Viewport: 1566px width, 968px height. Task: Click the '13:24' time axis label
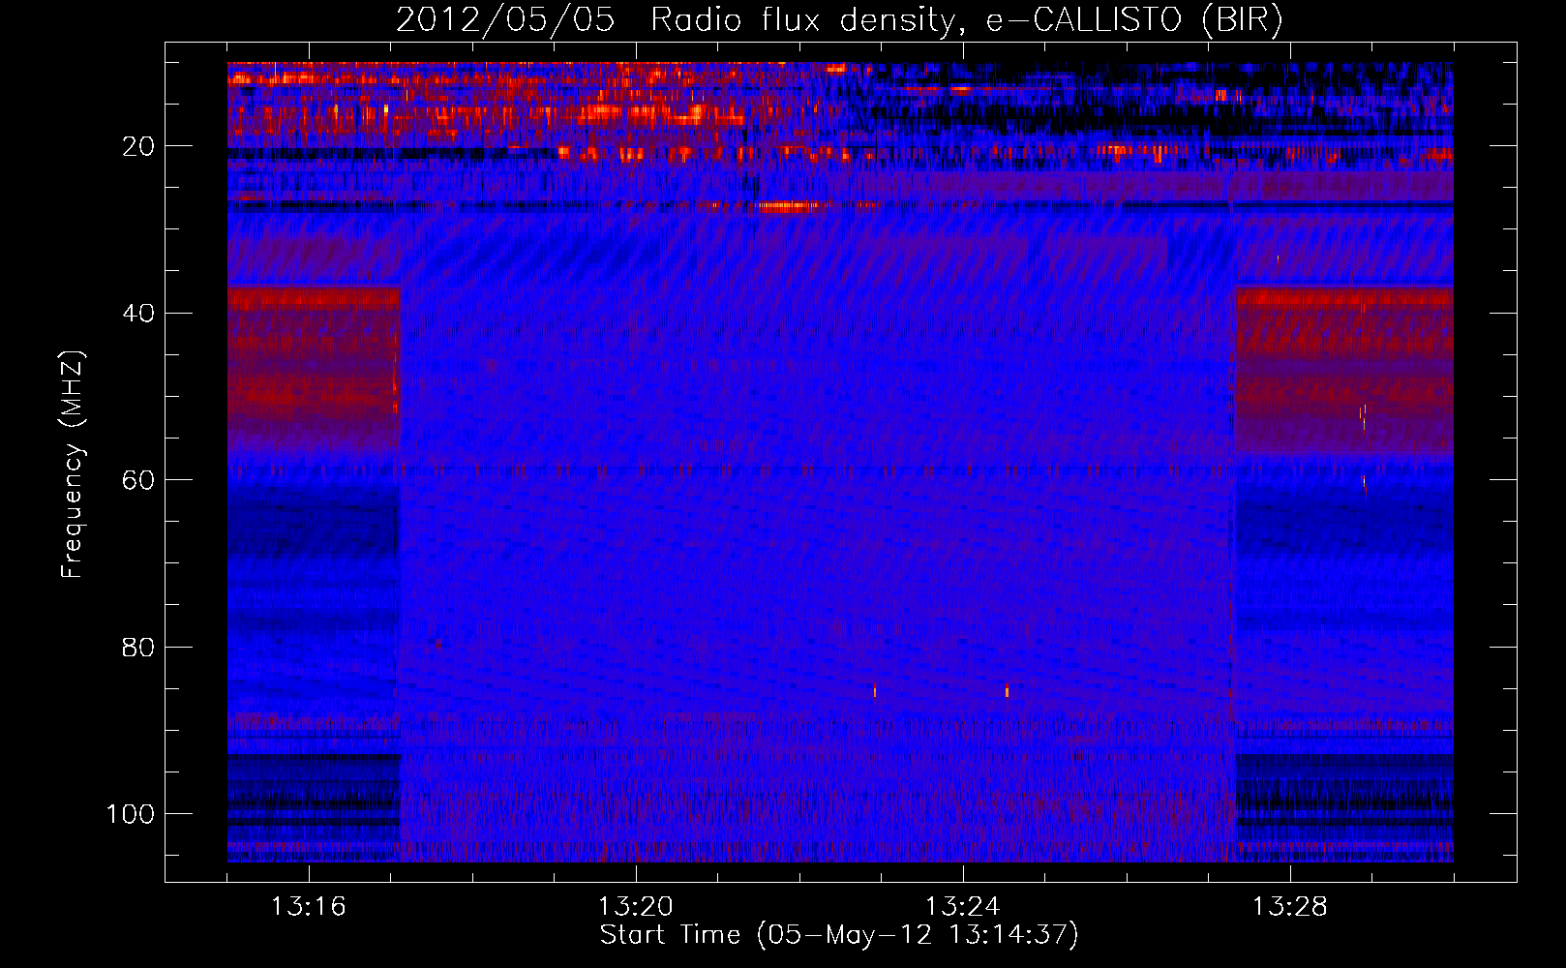pyautogui.click(x=963, y=907)
